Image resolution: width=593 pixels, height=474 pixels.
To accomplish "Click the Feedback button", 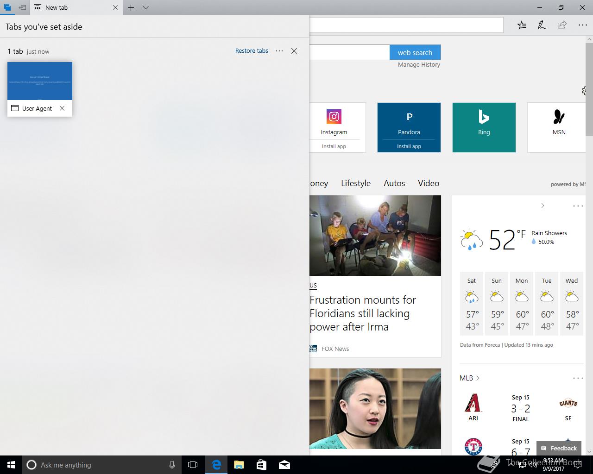I will [558, 448].
